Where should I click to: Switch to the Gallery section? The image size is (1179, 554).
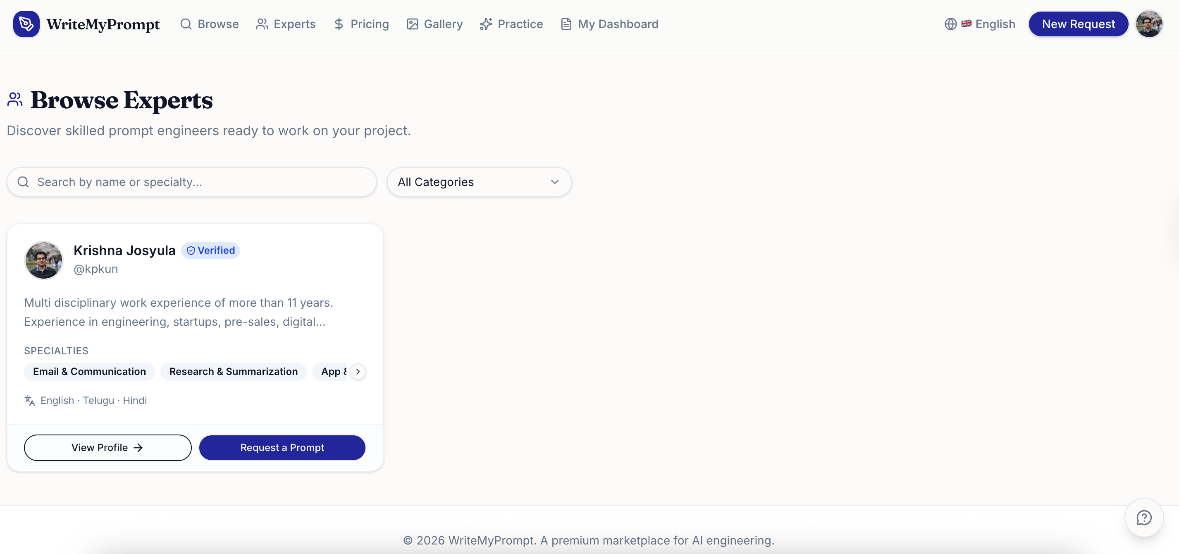tap(442, 24)
